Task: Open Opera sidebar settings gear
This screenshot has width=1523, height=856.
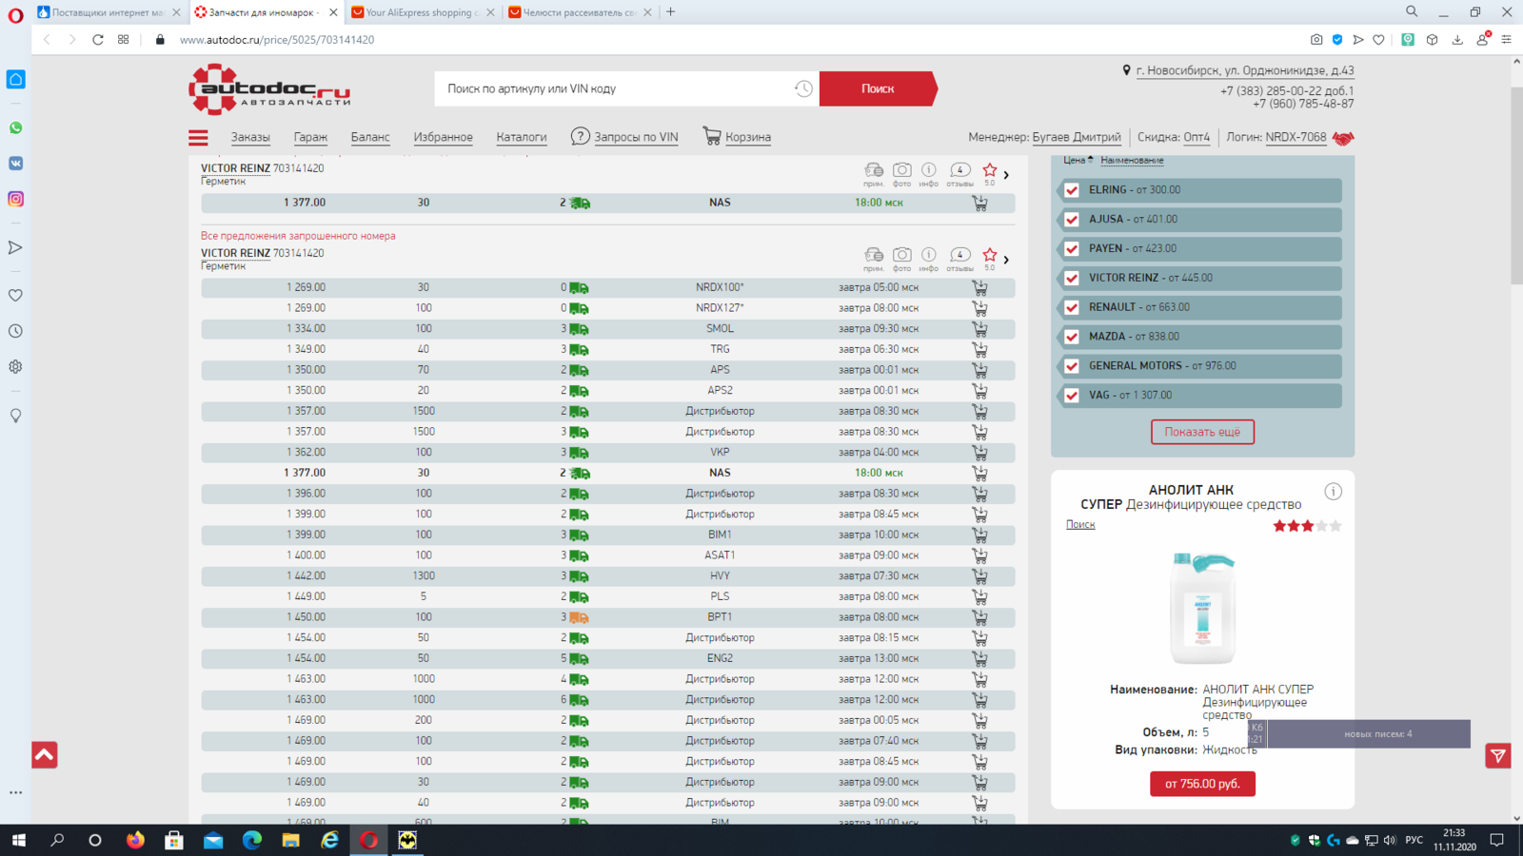Action: coord(15,366)
